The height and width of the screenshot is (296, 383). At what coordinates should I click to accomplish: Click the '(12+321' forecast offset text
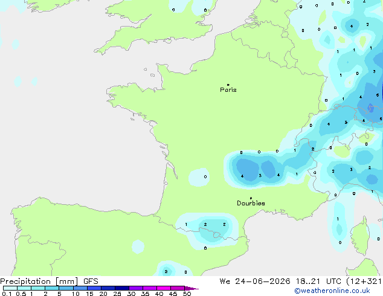(364, 282)
